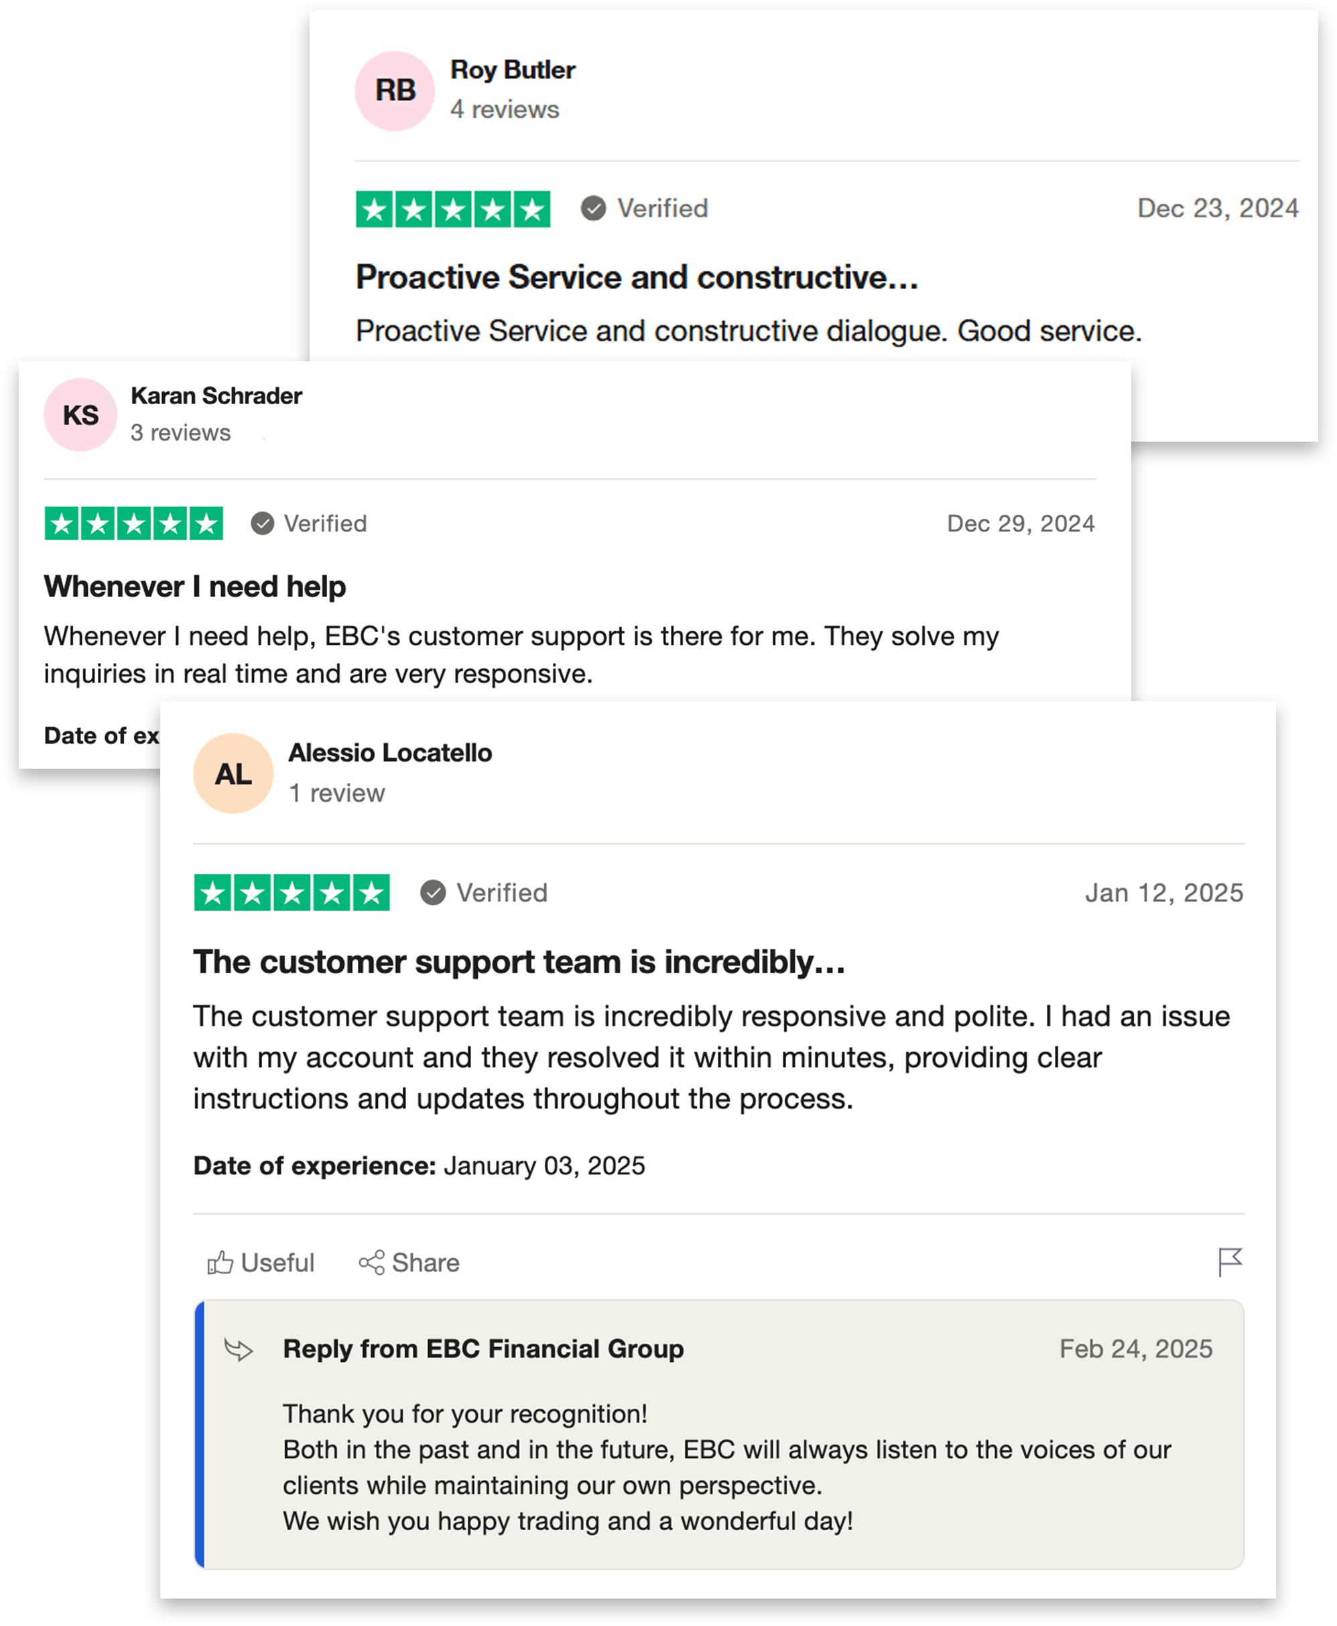Click the thumbs-up Useful icon
1337x1626 pixels.
coord(220,1263)
